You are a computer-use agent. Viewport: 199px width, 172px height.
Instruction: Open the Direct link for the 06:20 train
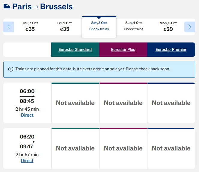click(27, 161)
